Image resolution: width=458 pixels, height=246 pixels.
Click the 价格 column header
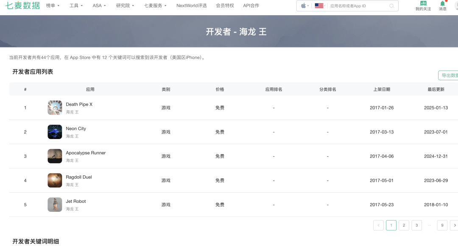(220, 89)
